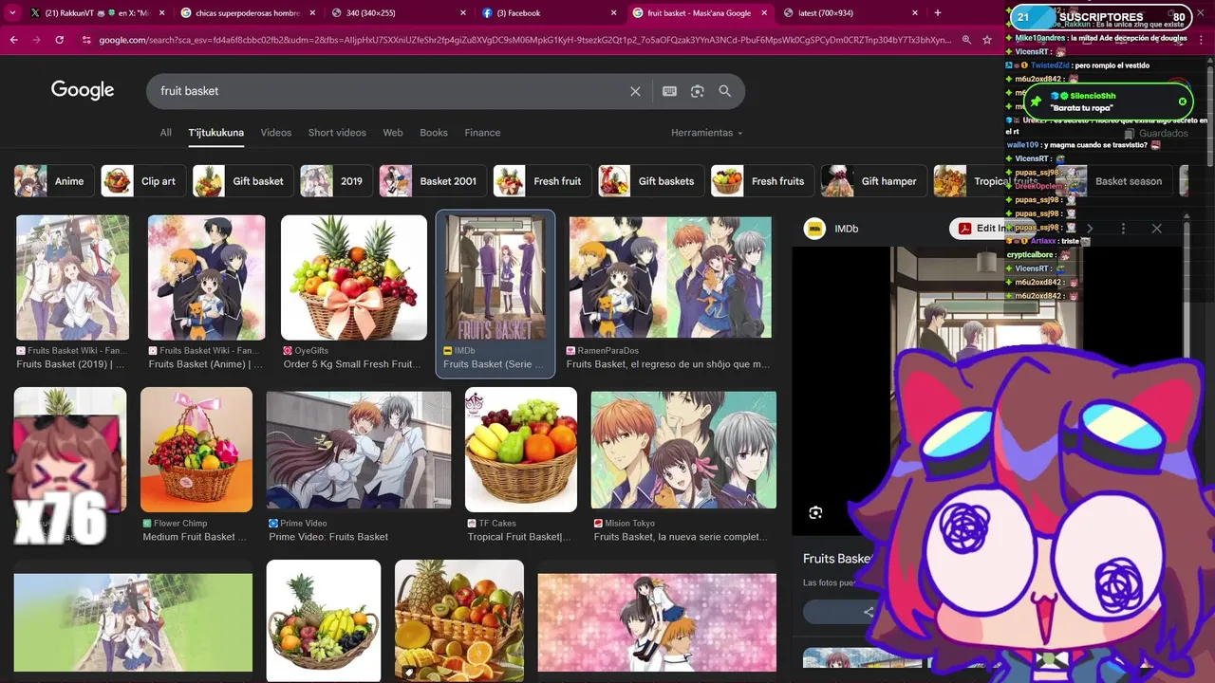Open the Fruits Basket (2019) Wiki thumbnail
1215x683 pixels.
coord(72,278)
